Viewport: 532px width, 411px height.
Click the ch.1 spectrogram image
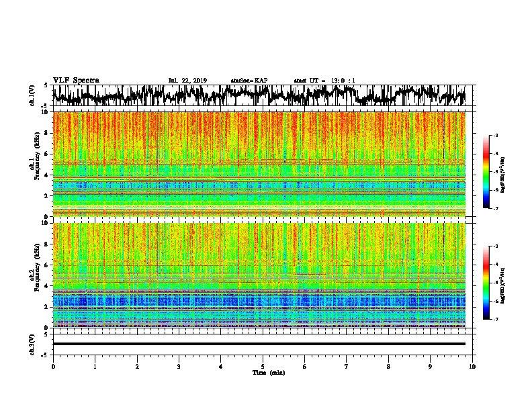[259, 164]
